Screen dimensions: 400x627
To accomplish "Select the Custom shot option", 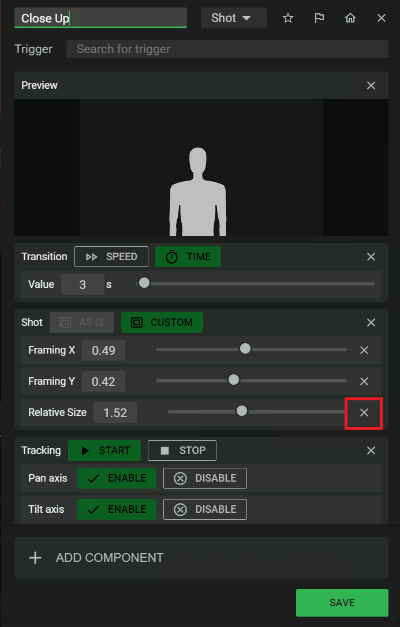I will click(x=162, y=322).
